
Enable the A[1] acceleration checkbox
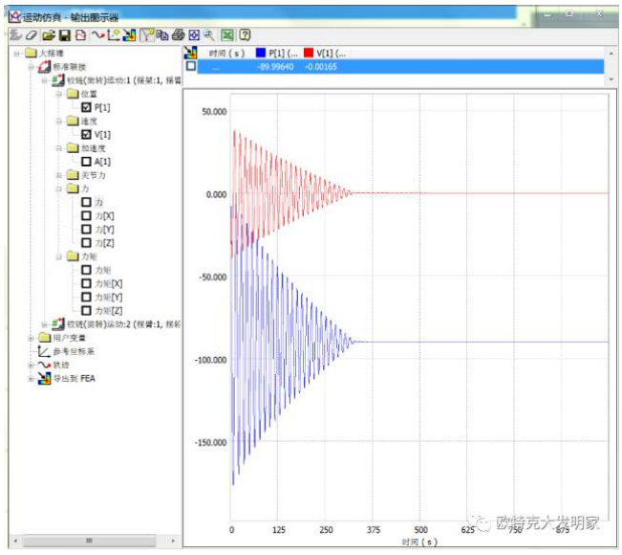[86, 162]
